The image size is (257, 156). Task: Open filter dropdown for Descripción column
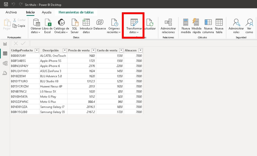[65, 50]
